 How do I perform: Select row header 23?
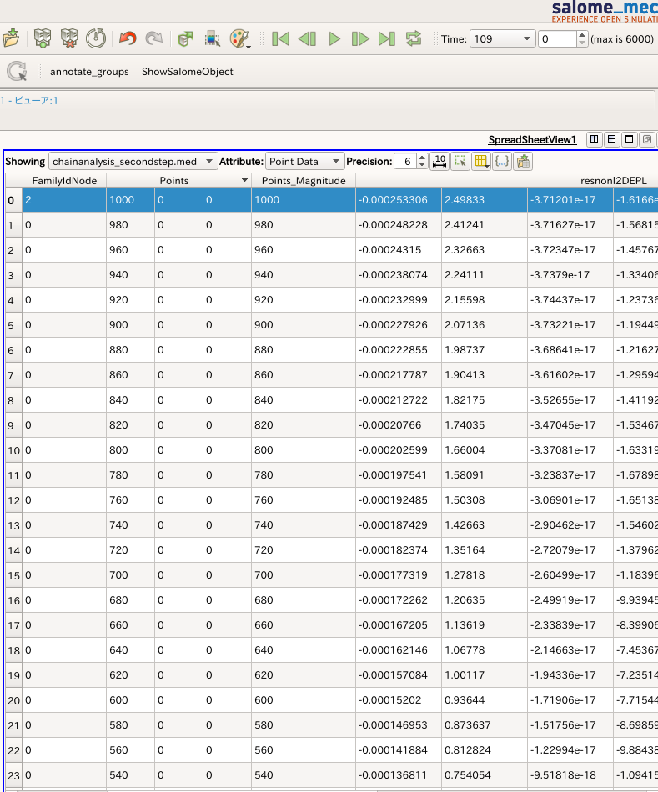13,774
